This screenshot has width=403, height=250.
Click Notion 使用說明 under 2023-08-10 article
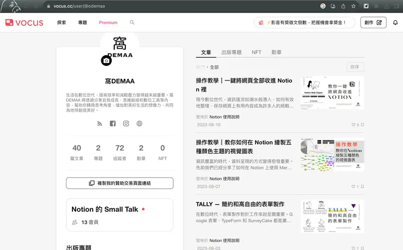[x=224, y=117]
